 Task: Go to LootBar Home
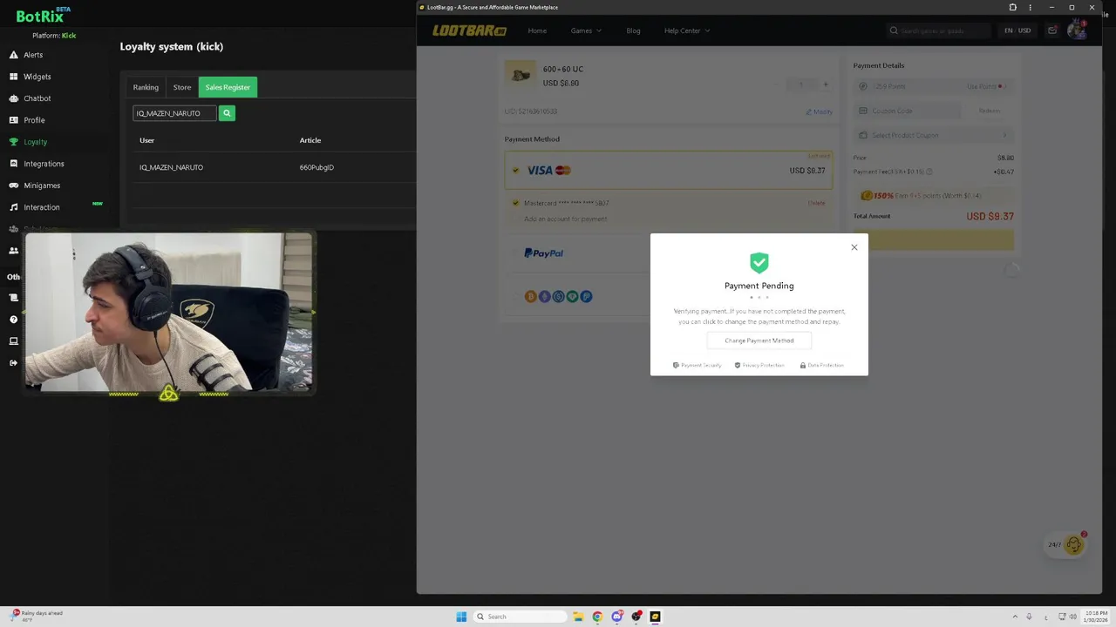point(537,30)
